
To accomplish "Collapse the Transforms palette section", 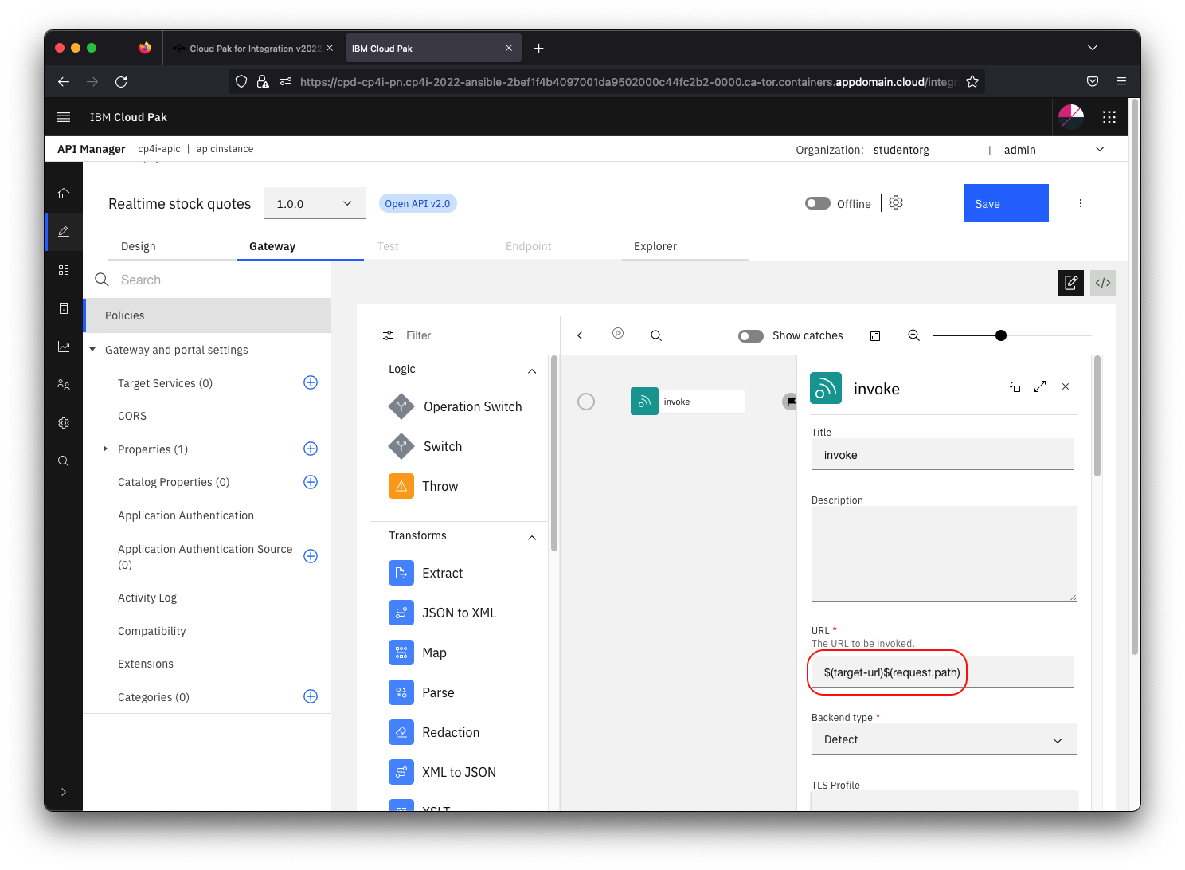I will click(532, 538).
